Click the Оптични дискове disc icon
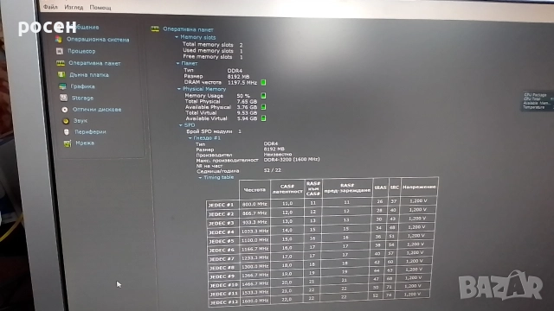 tap(65, 110)
